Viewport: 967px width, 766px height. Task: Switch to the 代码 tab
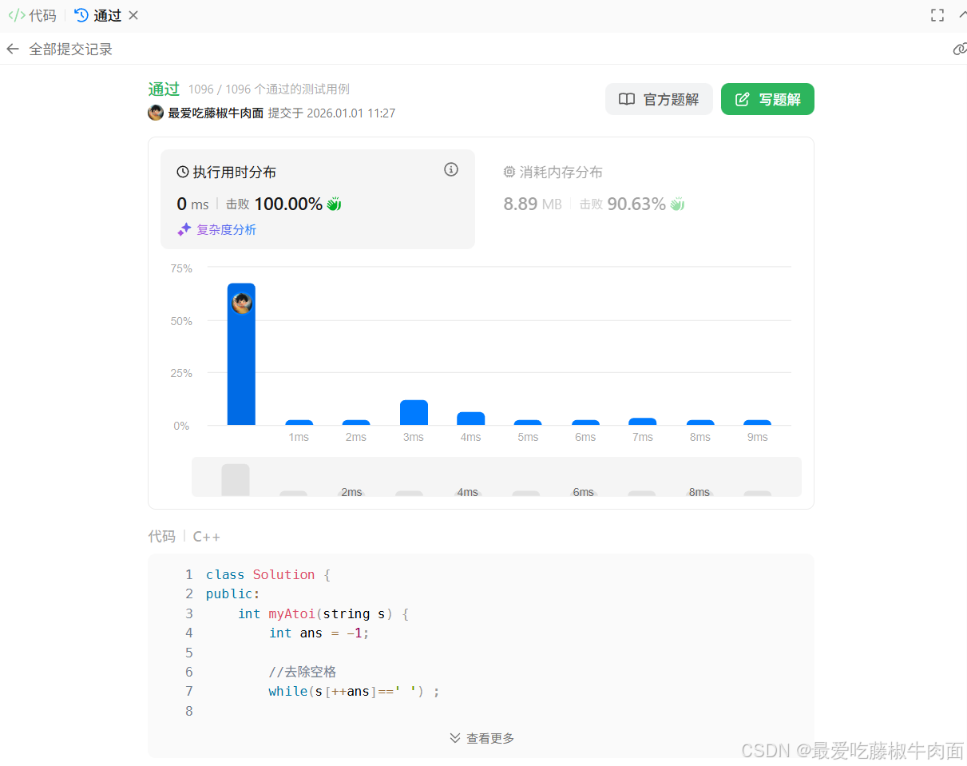[32, 15]
